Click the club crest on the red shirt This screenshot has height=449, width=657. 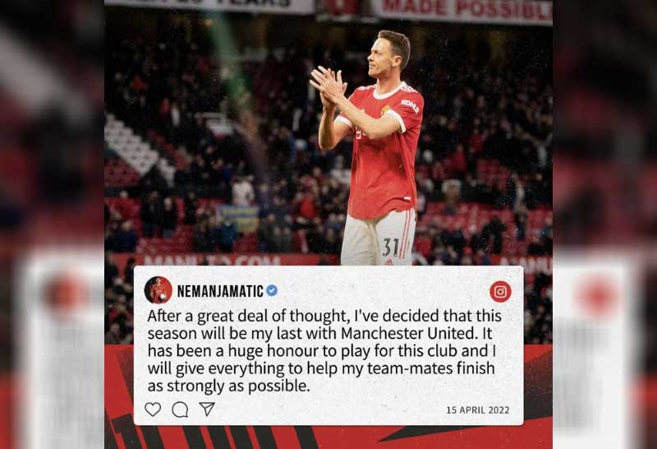[384, 111]
